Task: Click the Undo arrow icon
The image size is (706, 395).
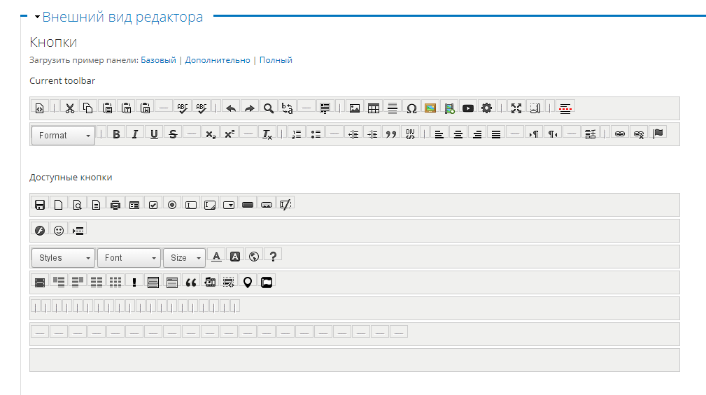Action: [230, 108]
